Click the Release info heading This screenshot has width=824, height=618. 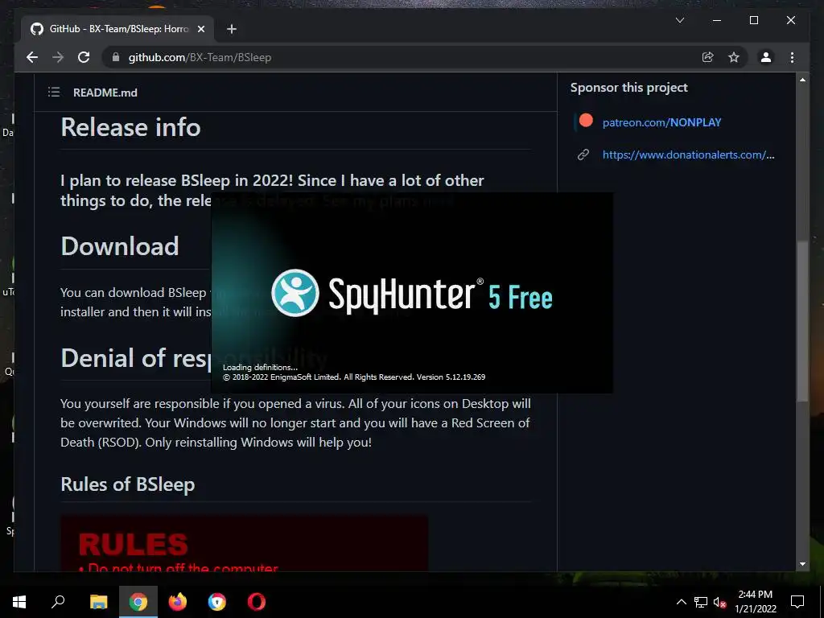click(130, 127)
